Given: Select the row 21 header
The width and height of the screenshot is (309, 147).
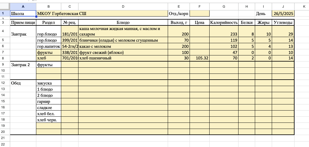Looking at the screenshot, I should click(x=5, y=138).
